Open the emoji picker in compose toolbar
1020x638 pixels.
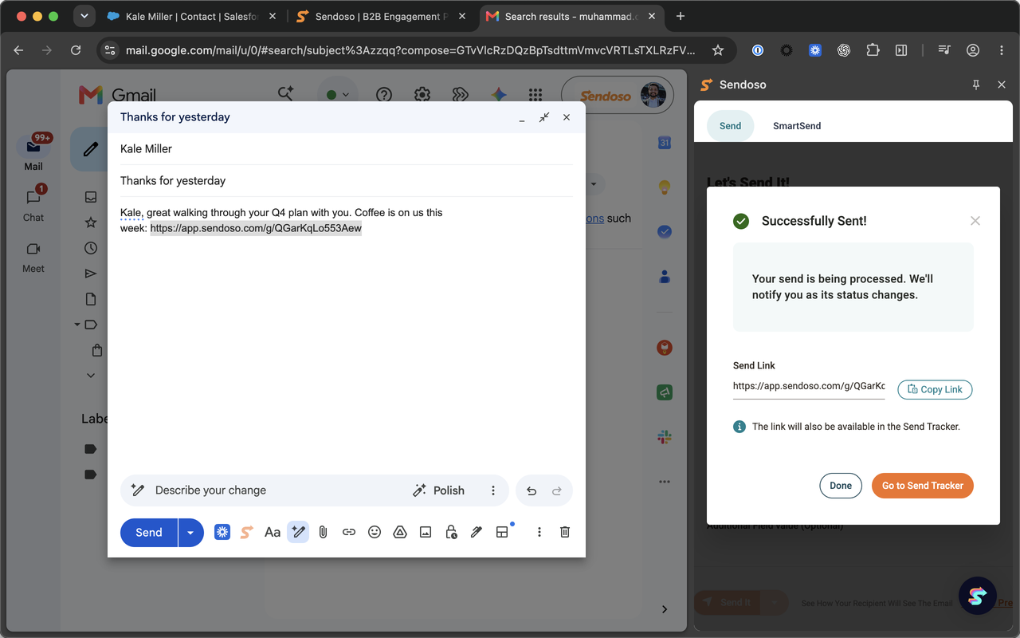pos(375,532)
